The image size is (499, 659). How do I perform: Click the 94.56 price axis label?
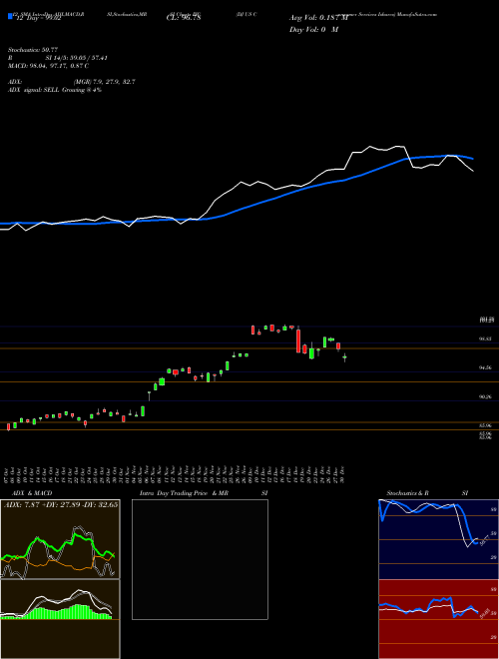pyautogui.click(x=486, y=367)
